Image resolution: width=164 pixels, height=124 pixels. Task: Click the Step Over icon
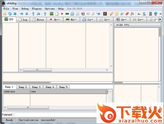pyautogui.click(x=39, y=14)
